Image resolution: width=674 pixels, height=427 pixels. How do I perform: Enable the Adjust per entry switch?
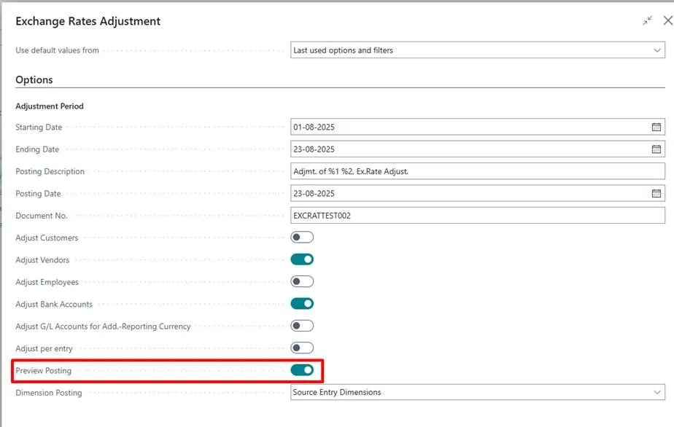[302, 348]
